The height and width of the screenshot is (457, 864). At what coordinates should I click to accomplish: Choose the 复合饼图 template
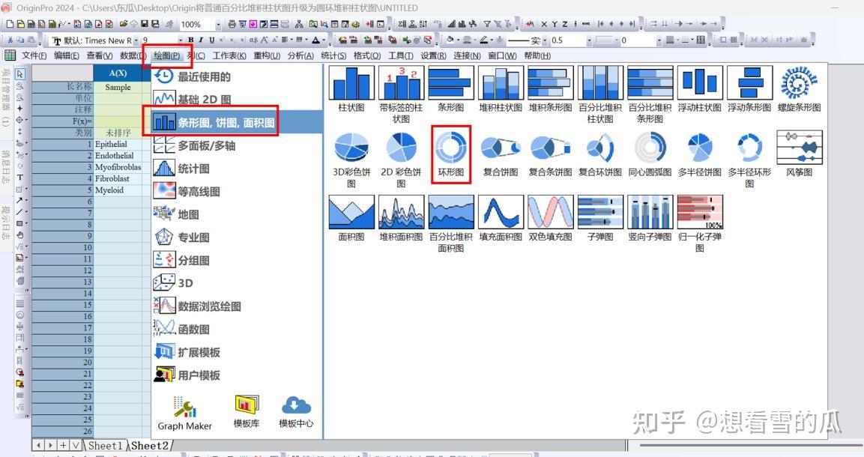501,154
